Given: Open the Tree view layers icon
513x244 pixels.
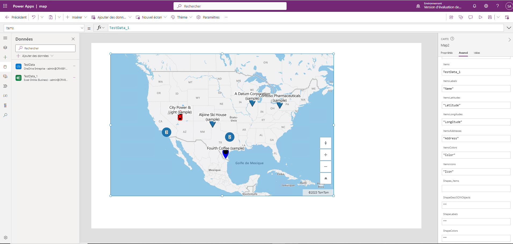Looking at the screenshot, I should [5, 48].
